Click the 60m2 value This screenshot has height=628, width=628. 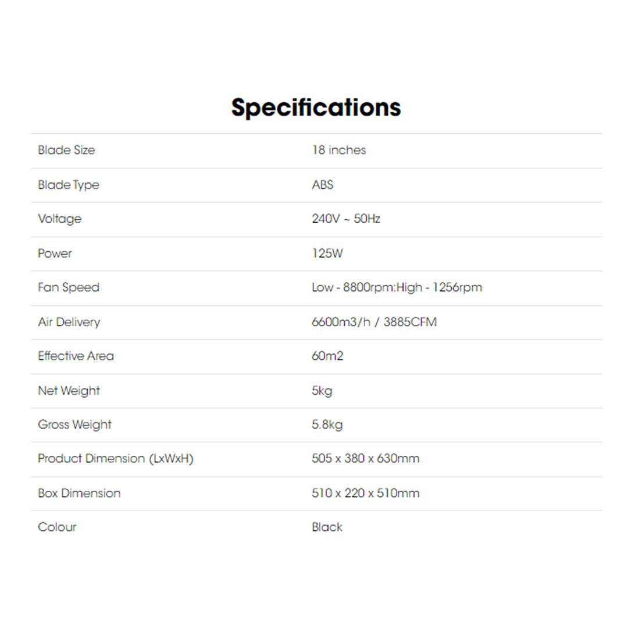pyautogui.click(x=327, y=356)
